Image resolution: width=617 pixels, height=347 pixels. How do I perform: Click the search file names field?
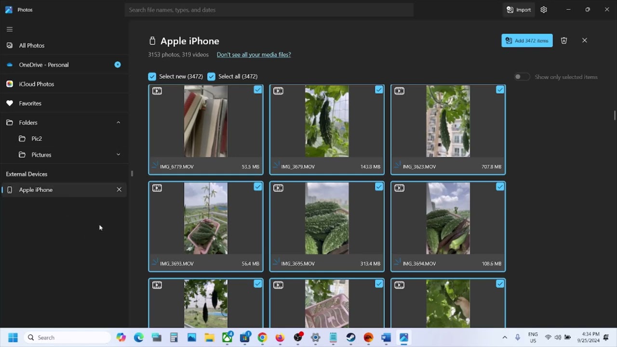pyautogui.click(x=269, y=10)
